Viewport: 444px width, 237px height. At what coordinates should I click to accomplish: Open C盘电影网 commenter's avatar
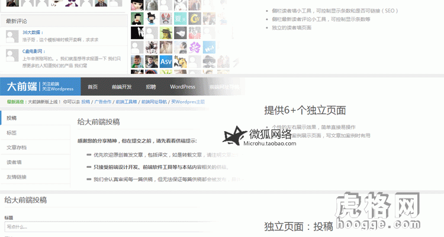12,56
